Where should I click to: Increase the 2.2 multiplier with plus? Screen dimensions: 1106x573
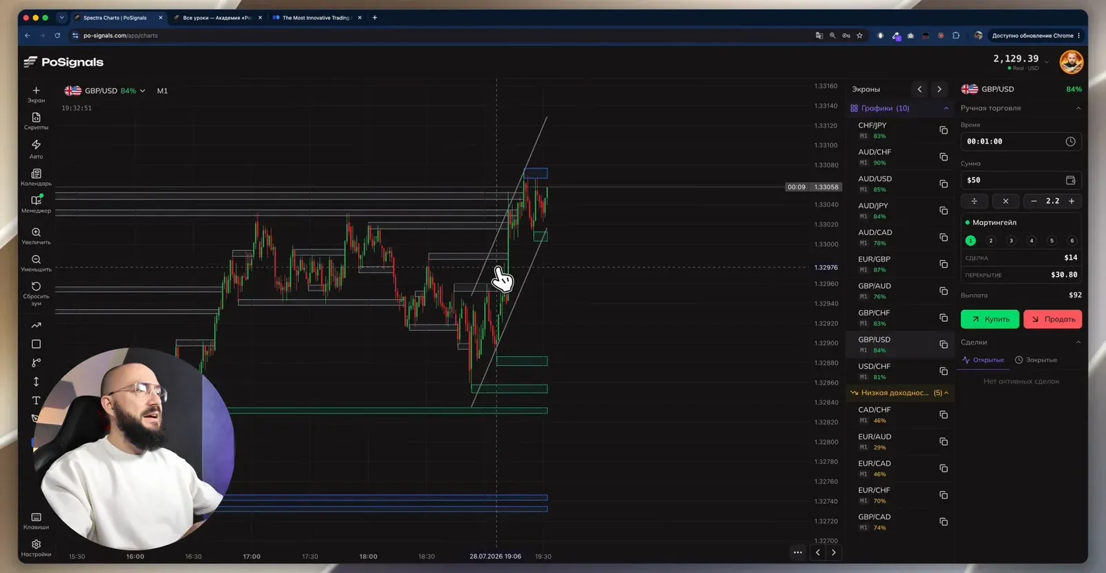(x=1071, y=201)
